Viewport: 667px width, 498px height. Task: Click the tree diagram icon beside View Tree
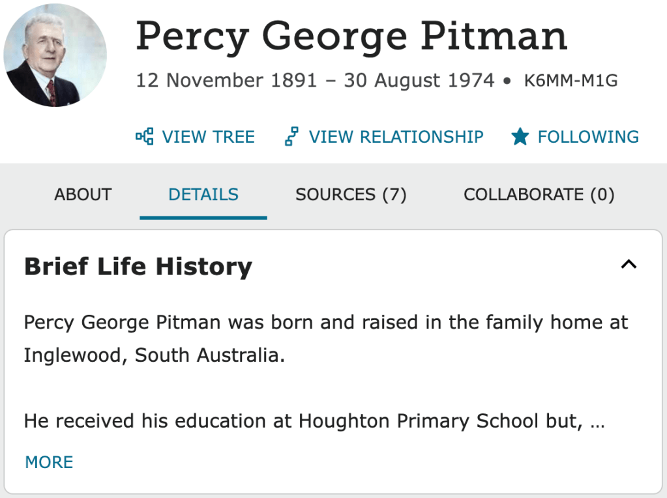144,137
